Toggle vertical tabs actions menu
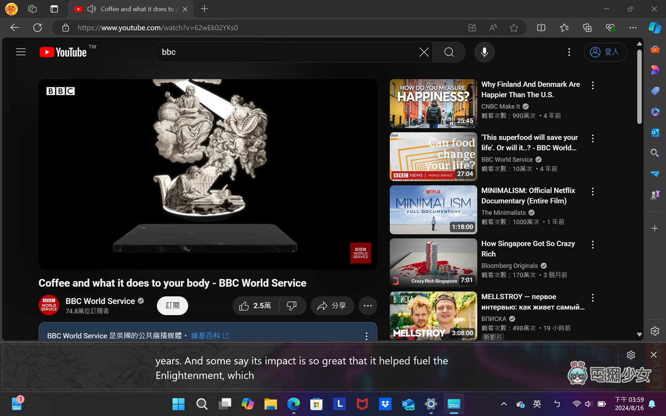 pyautogui.click(x=54, y=9)
